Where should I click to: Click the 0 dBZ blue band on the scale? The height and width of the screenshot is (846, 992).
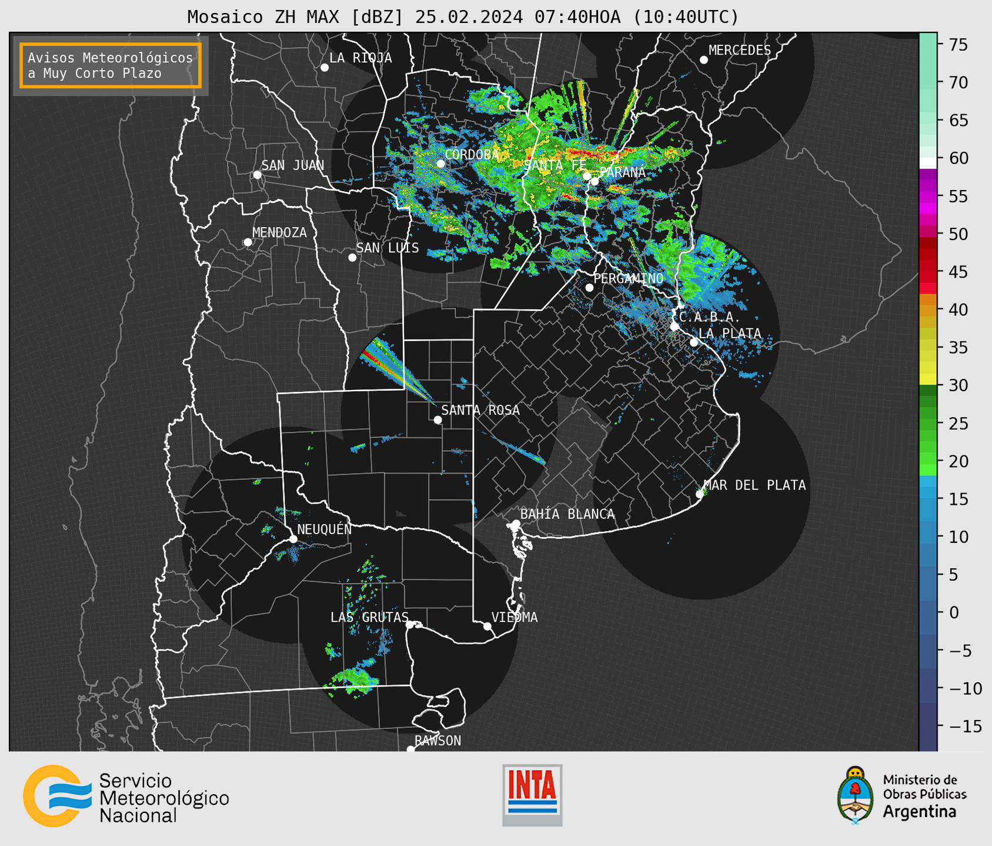click(928, 612)
